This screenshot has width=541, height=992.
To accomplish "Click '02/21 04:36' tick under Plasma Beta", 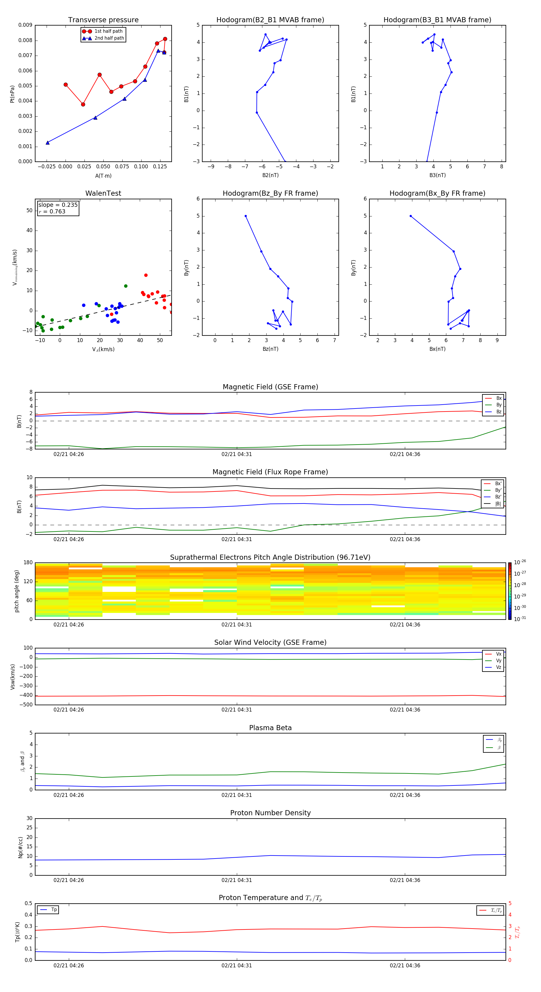I will tap(405, 795).
